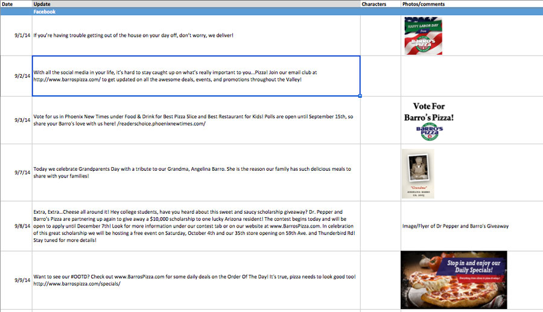This screenshot has width=543, height=312.
Task: Select the 9/8/14 date cell
Action: 16,226
